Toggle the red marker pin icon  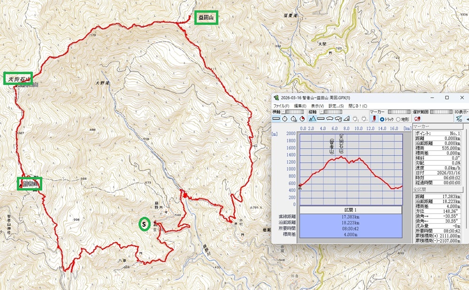374,119
